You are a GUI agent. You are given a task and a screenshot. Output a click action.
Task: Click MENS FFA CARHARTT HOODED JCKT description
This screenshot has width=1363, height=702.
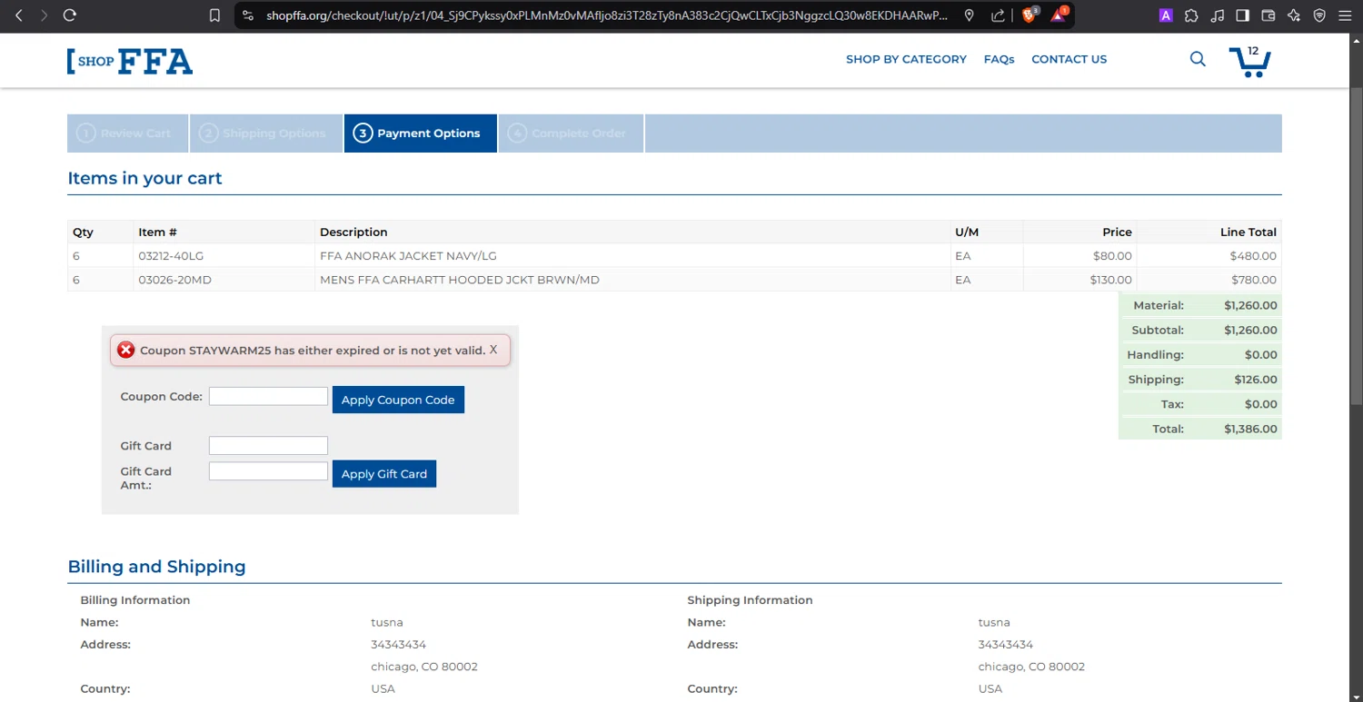tap(460, 280)
